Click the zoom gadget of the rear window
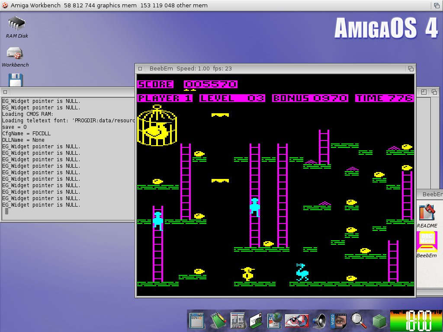 click(x=424, y=92)
